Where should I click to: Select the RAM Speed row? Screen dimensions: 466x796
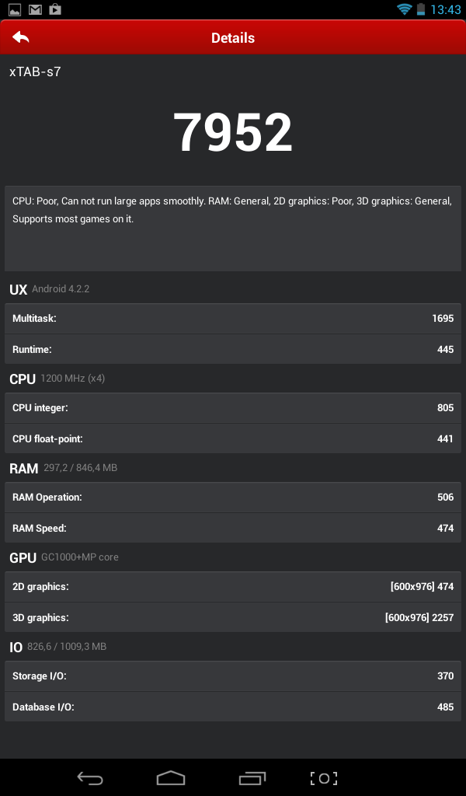tap(233, 529)
